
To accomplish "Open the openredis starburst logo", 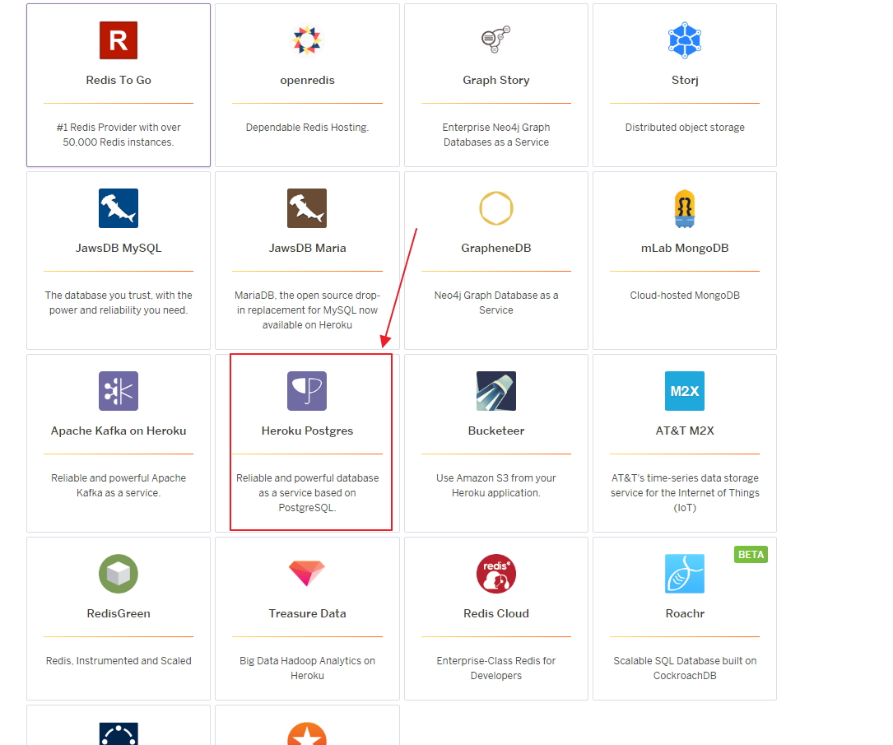I will [307, 40].
